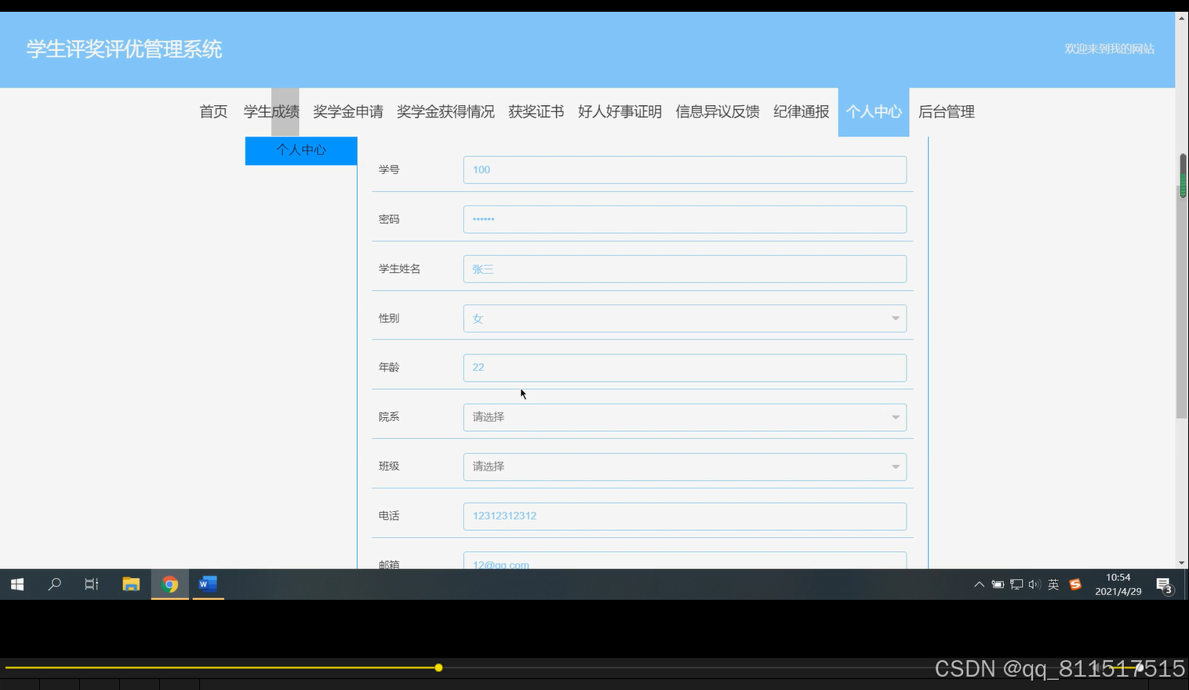This screenshot has width=1189, height=690.
Task: Open the 纪律通报 menu item
Action: point(802,111)
